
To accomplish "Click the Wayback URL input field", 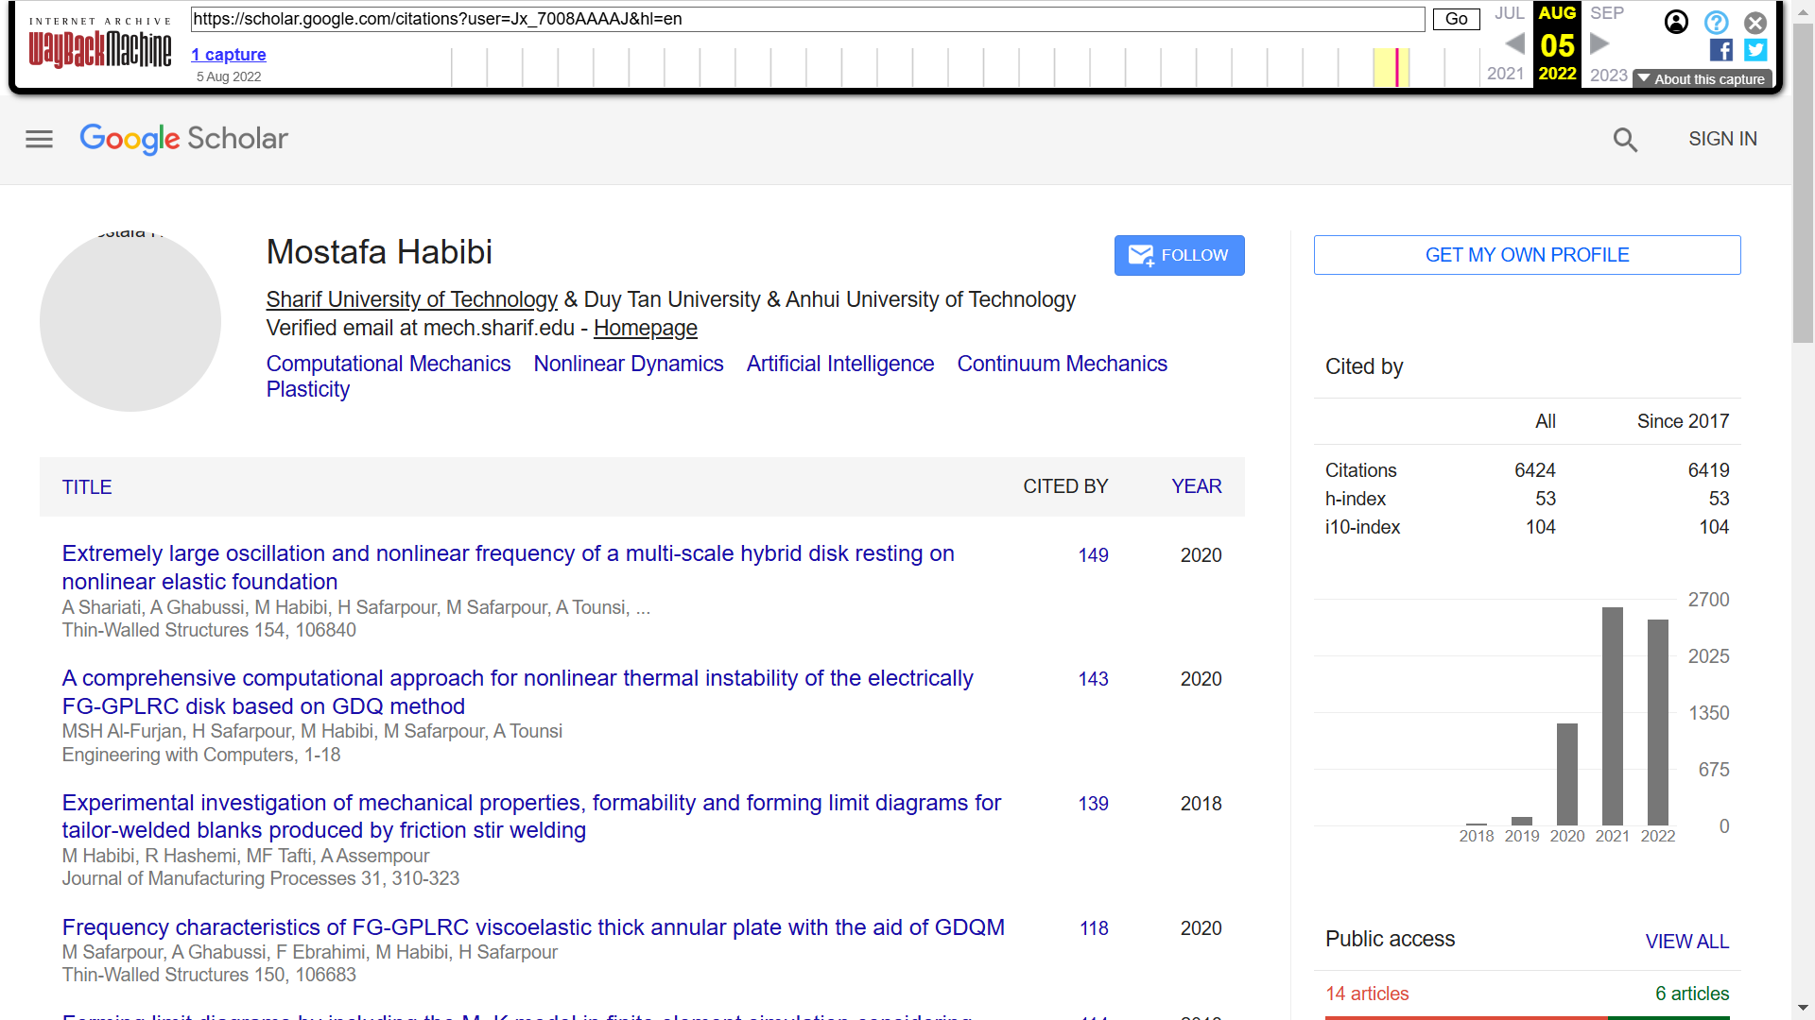I will coord(807,19).
